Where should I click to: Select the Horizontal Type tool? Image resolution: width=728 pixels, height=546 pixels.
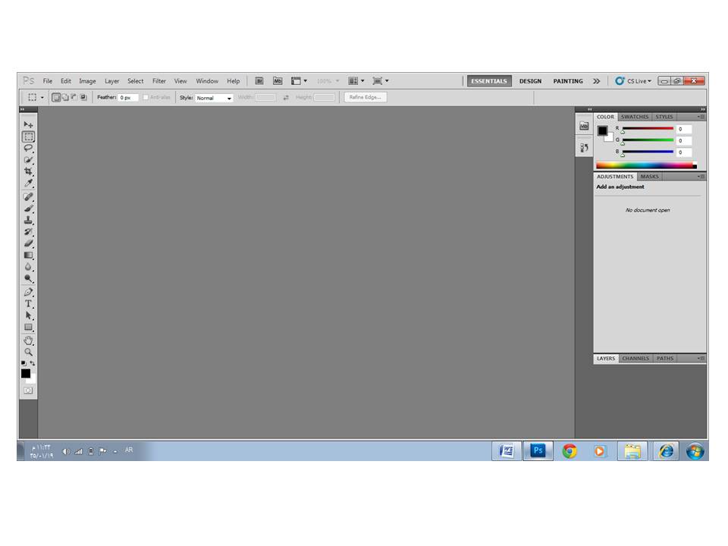[x=28, y=303]
